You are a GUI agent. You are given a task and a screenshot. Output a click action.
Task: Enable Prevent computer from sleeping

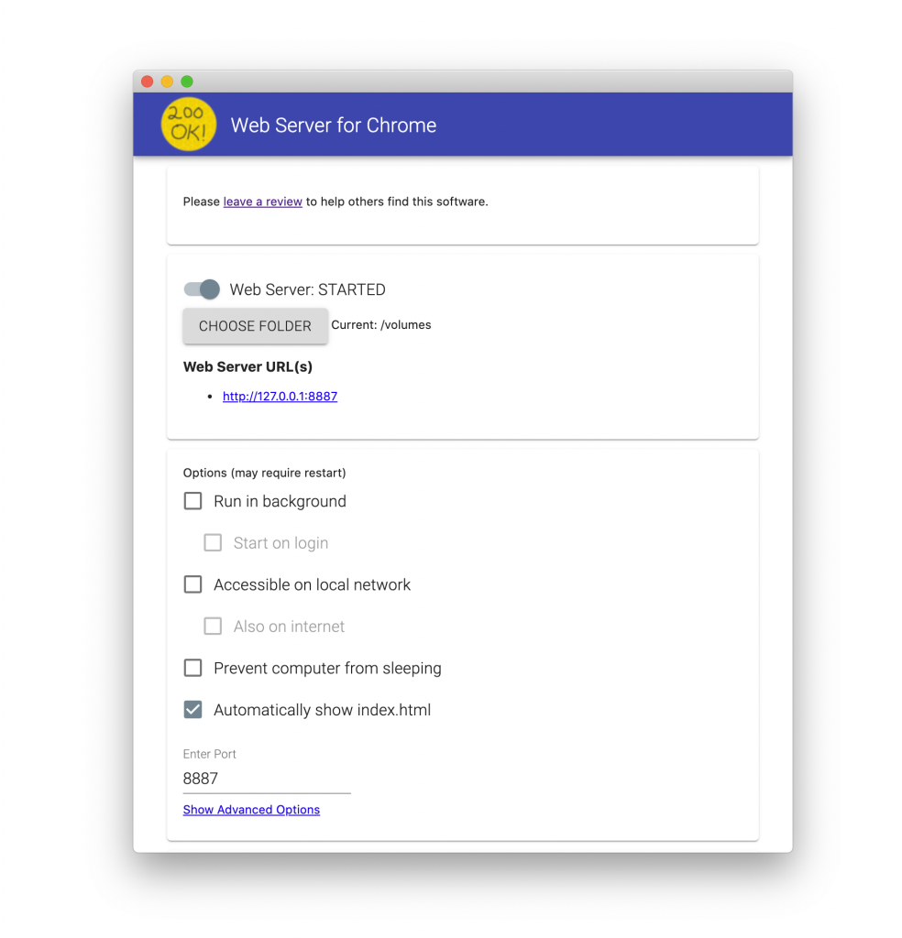(x=192, y=668)
